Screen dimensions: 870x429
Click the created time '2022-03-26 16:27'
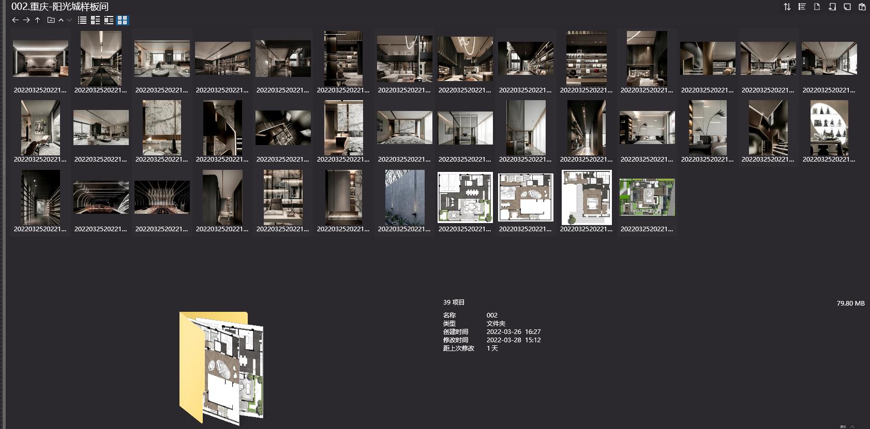click(514, 331)
